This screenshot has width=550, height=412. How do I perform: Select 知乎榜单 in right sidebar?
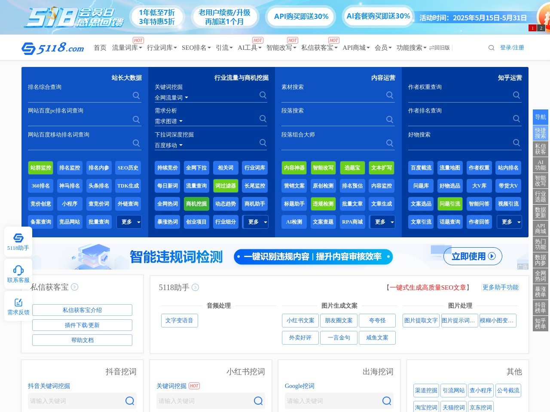541,324
